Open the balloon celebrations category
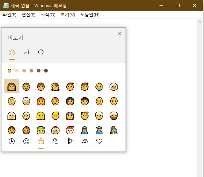204x177 pixels. tap(55, 141)
